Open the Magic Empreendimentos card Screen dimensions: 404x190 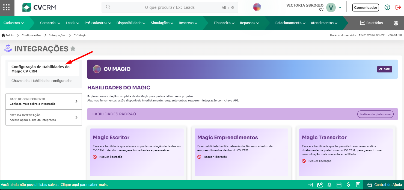click(x=241, y=152)
